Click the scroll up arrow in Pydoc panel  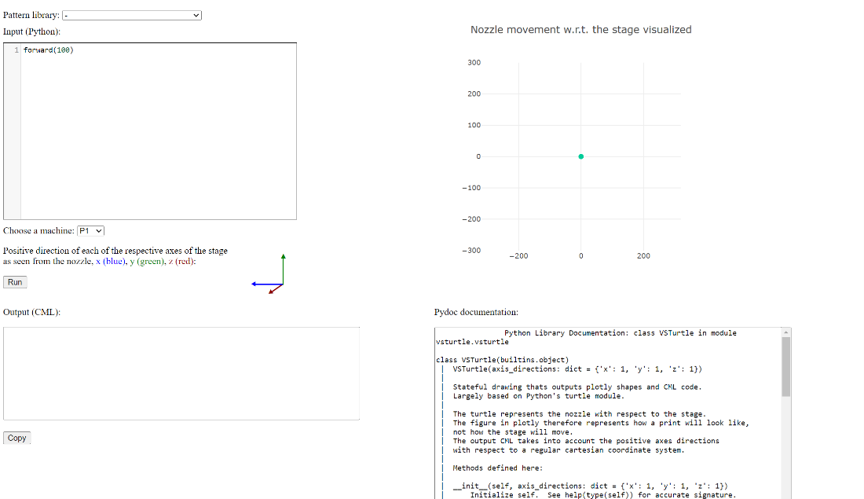point(785,332)
